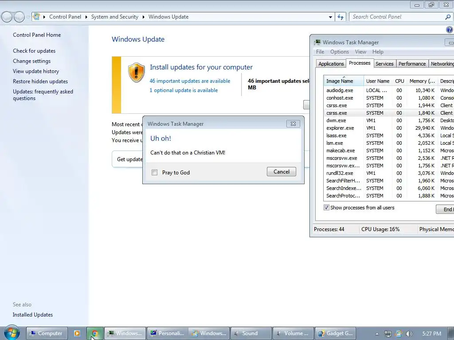Image resolution: width=454 pixels, height=340 pixels.
Task: Open recent pages dropdown beside nav arrows
Action: pos(28,17)
